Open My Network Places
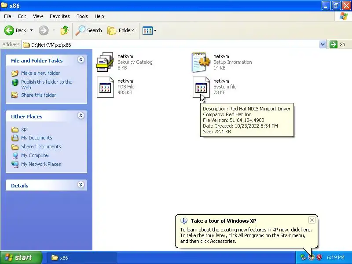Viewport: 352px width, 264px height. [41, 164]
